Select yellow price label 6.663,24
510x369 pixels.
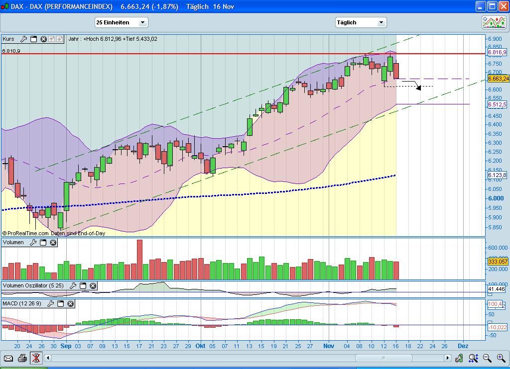click(498, 79)
